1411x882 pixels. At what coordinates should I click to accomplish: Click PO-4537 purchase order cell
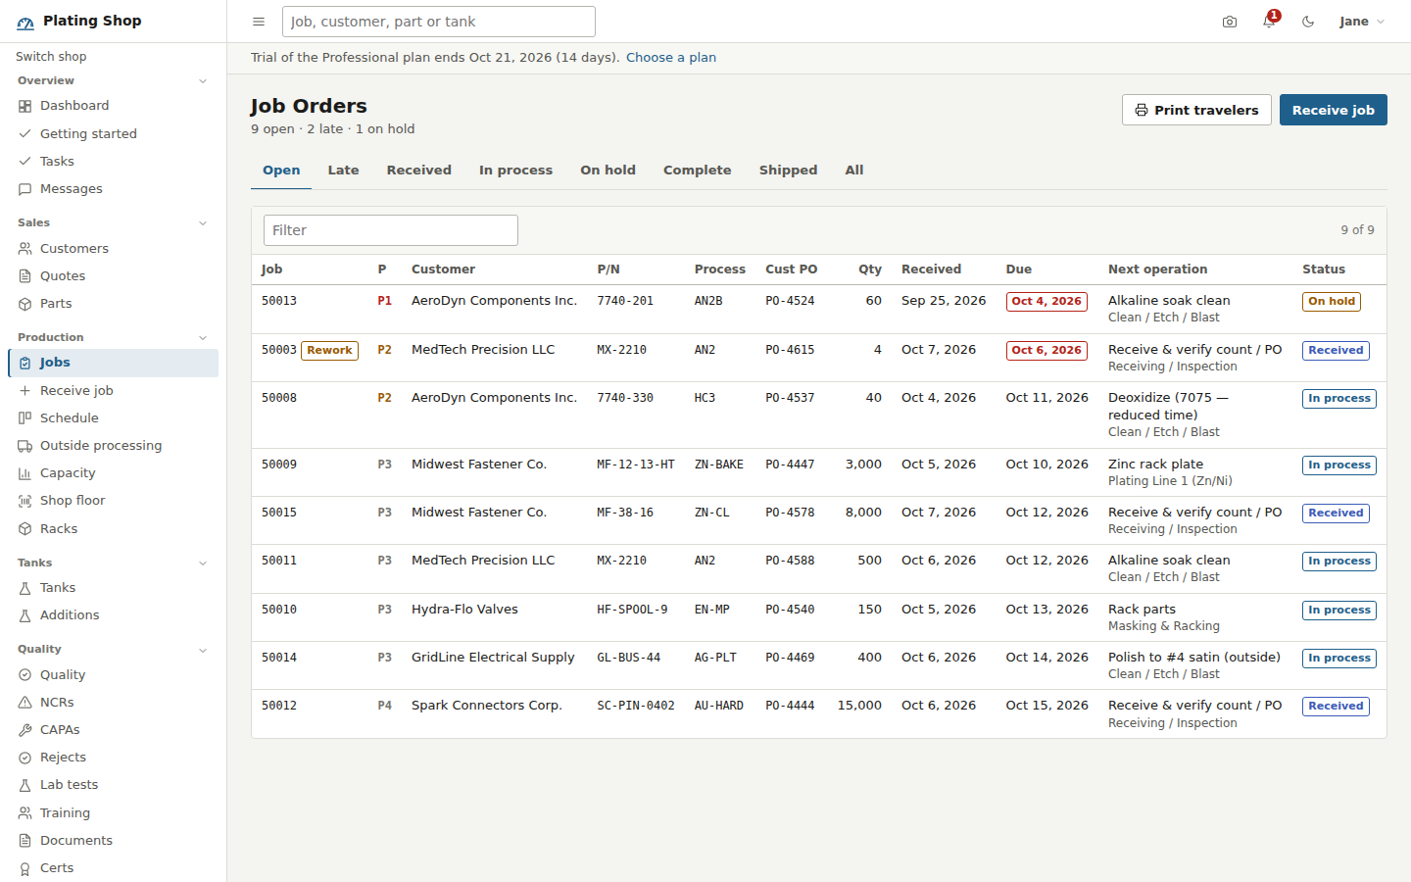point(790,398)
